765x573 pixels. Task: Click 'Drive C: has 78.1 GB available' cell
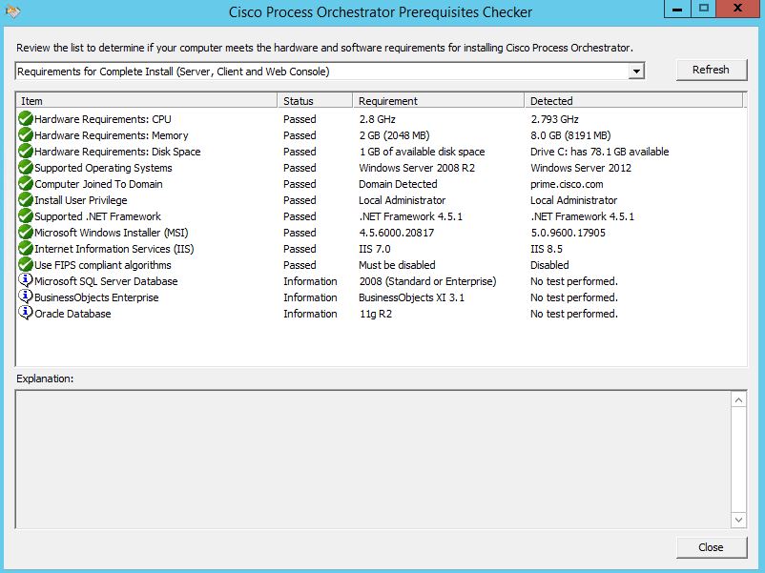tap(600, 152)
